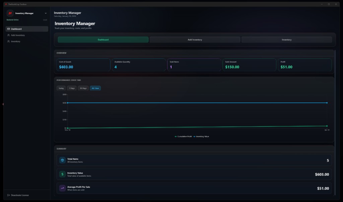This screenshot has width=343, height=202.
Task: Click the Local label in sidebar
Action: tap(45, 20)
